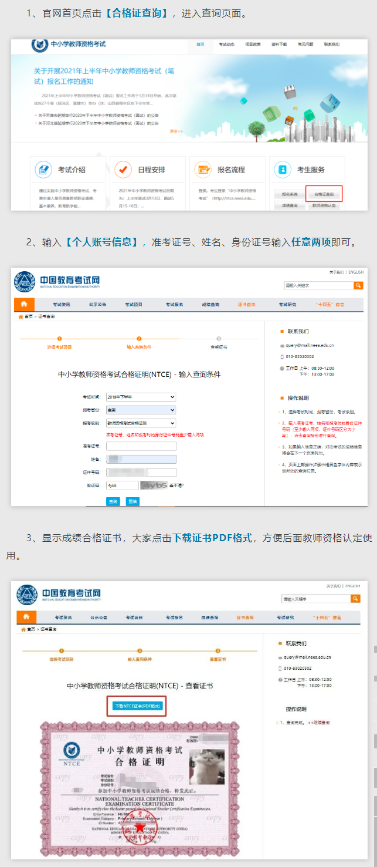Click the 考生服务 person icon
The image size is (377, 867).
(283, 170)
